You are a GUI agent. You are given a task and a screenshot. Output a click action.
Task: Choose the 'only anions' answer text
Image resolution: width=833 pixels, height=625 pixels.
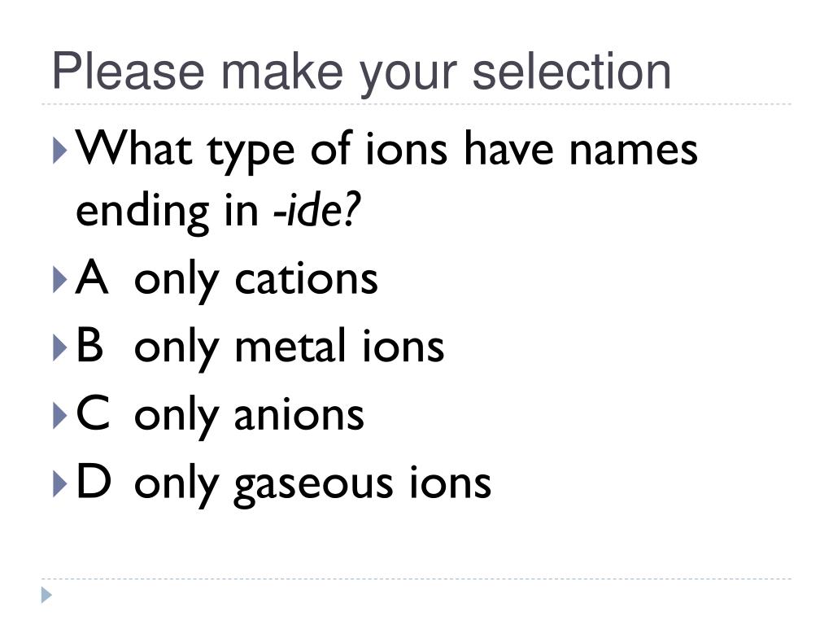coord(249,416)
